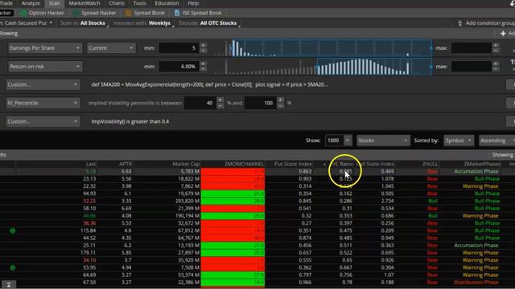Open Return on risk filter dropdown
The width and height of the screenshot is (515, 289).
(44, 67)
